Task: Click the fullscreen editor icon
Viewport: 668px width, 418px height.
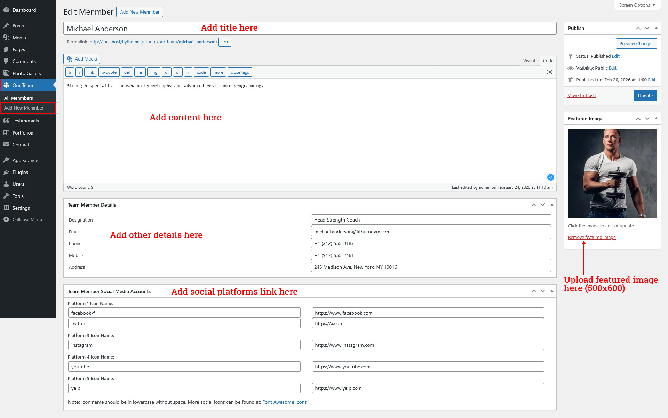Action: (x=549, y=72)
